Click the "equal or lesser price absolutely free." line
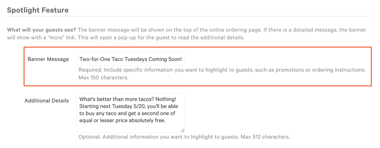This screenshot has height=148, width=380. [x=122, y=120]
